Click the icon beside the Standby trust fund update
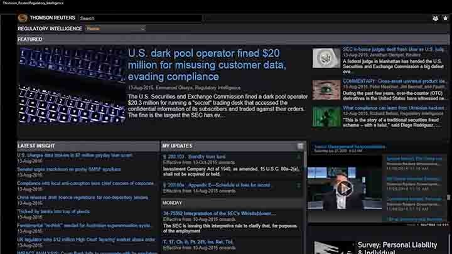Screen dimensions: 452x254 (x=299, y=157)
